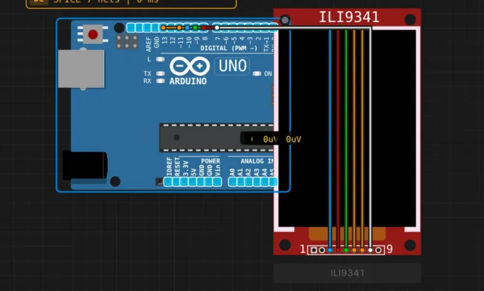Select analog pin A3
This screenshot has height=291, width=484.
point(256,182)
